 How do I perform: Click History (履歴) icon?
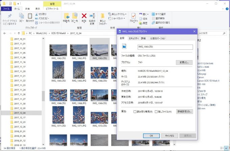point(140,23)
